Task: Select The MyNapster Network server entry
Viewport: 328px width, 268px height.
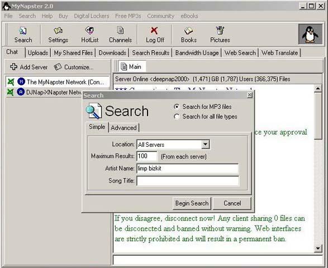Action: (x=58, y=82)
